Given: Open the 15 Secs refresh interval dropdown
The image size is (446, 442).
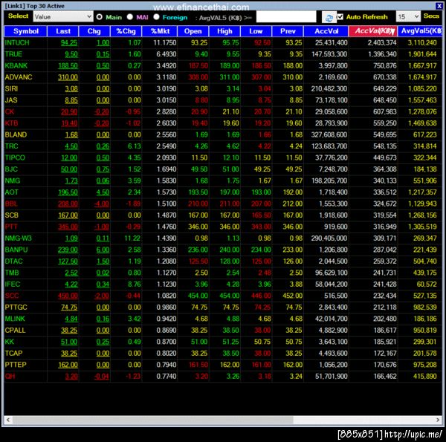Looking at the screenshot, I should (408, 17).
